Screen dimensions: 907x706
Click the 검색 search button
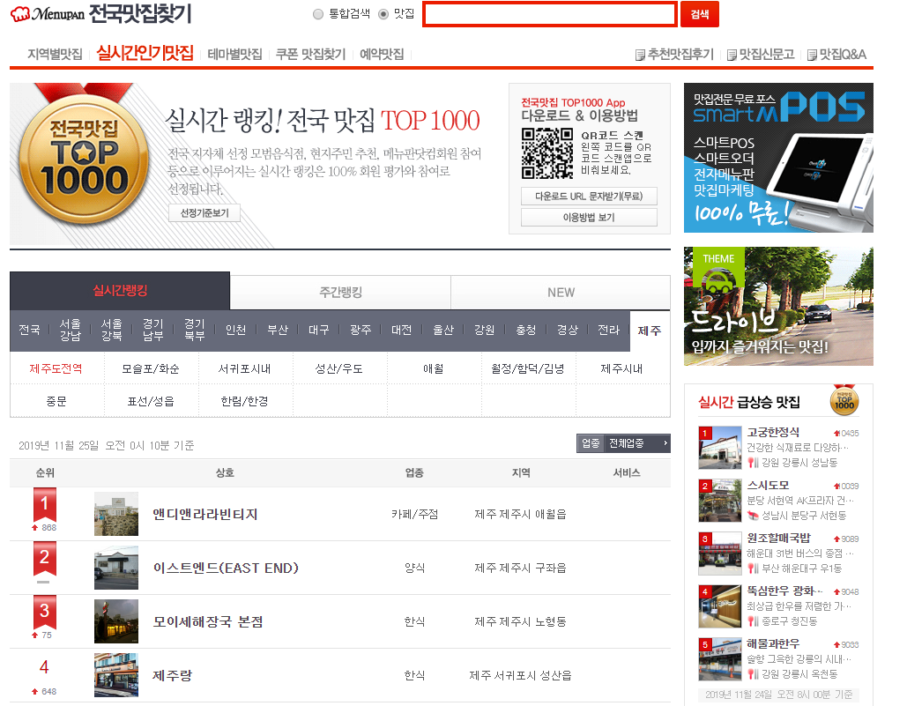tap(702, 14)
